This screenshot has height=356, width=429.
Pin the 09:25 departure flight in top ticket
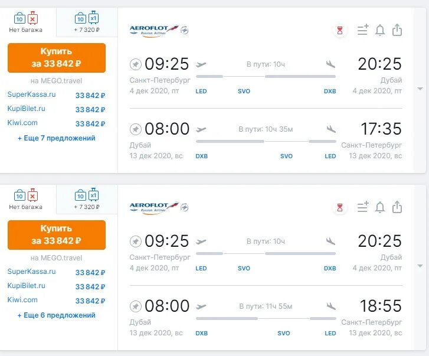[x=136, y=64]
